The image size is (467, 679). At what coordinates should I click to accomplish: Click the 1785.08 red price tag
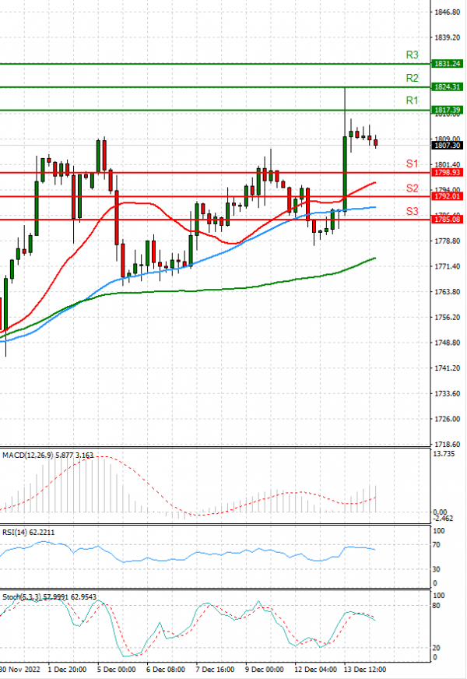[x=446, y=220]
